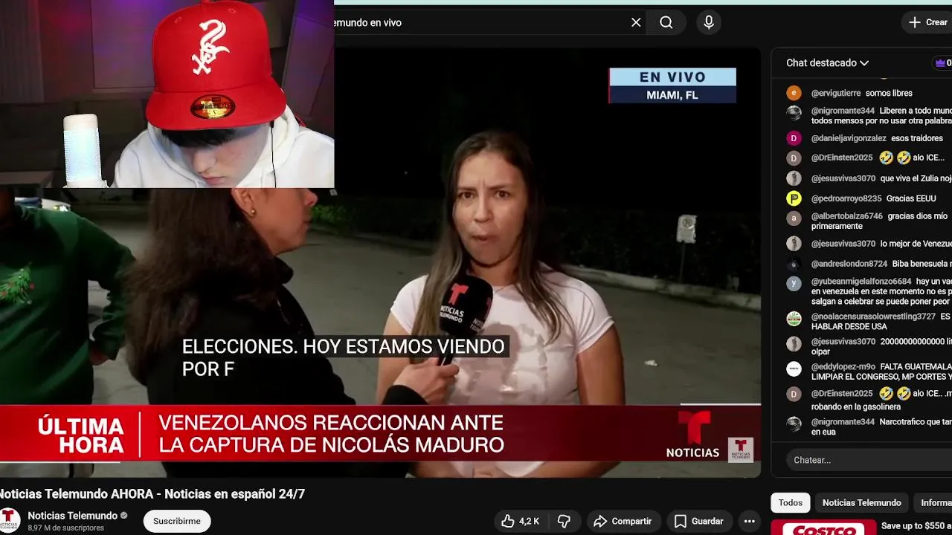
Task: Click chat message 'esos traidores'
Action: [917, 138]
